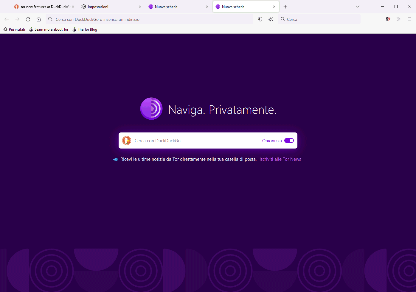Image resolution: width=416 pixels, height=292 pixels.
Task: Close the Tor Browser window
Action: (x=410, y=7)
